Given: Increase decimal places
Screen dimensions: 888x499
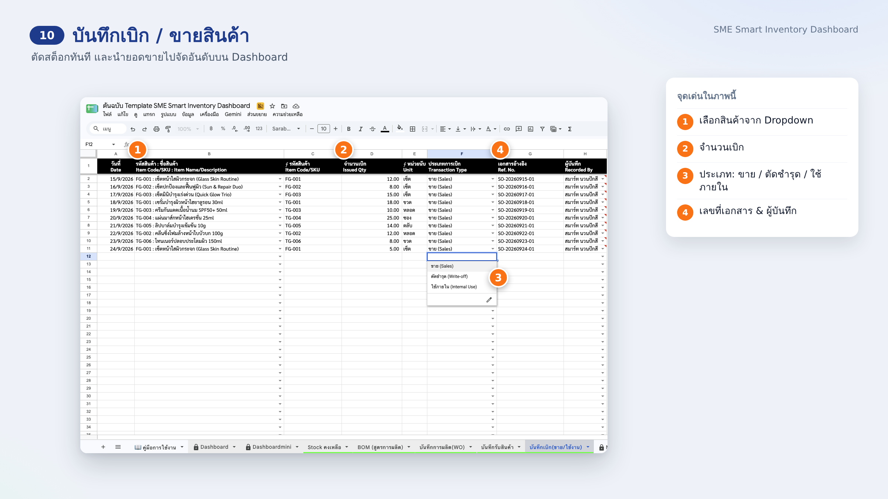Looking at the screenshot, I should (247, 129).
